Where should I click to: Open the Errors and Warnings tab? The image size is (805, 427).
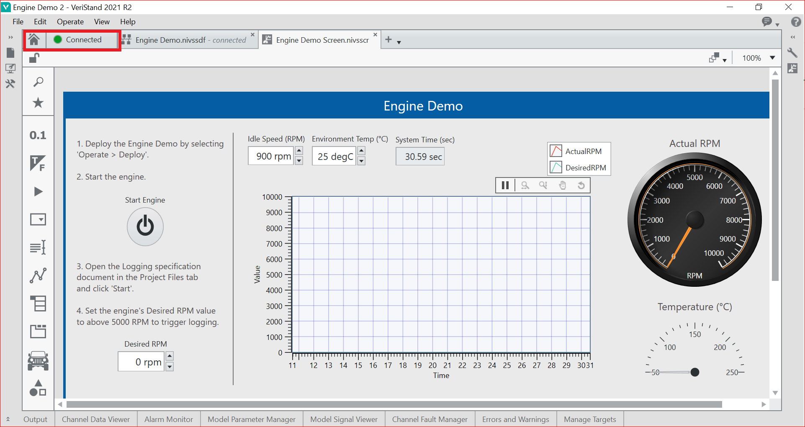pos(516,419)
